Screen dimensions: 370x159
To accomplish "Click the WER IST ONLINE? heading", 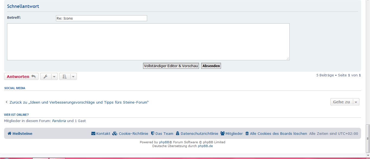I will coord(17,115).
